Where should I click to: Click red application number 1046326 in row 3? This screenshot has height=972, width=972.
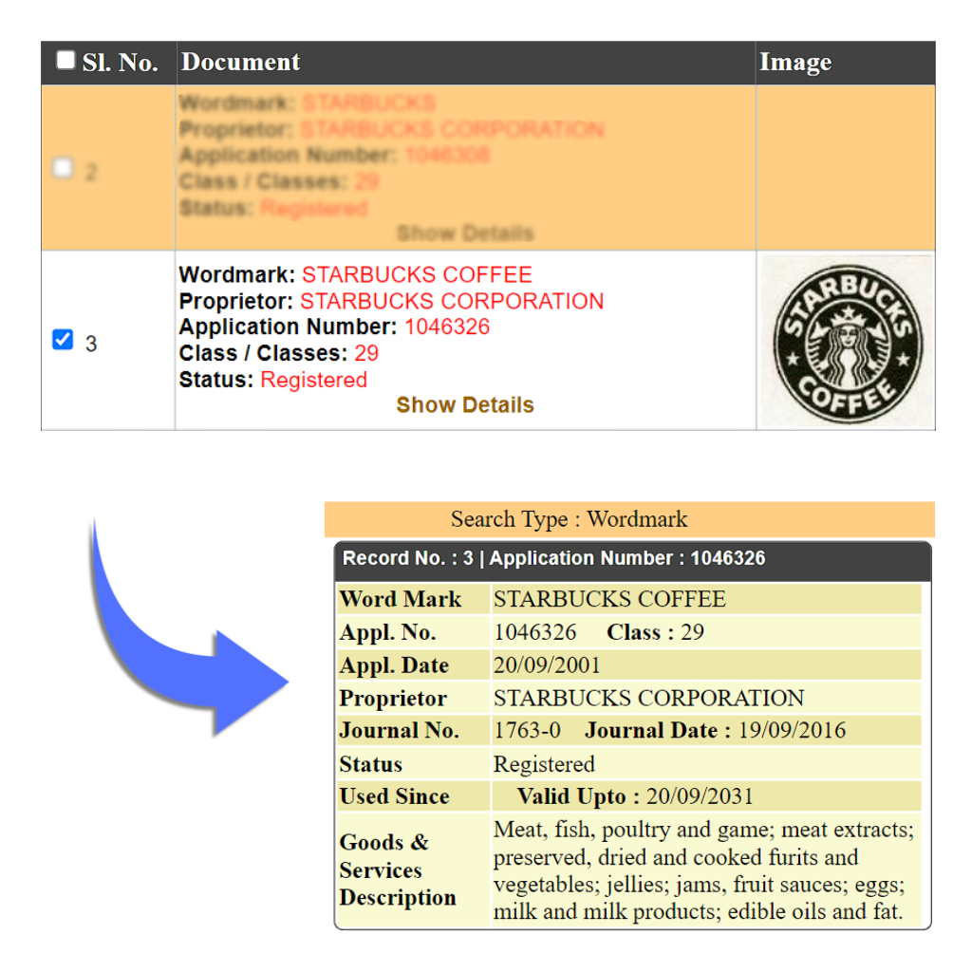(x=447, y=327)
